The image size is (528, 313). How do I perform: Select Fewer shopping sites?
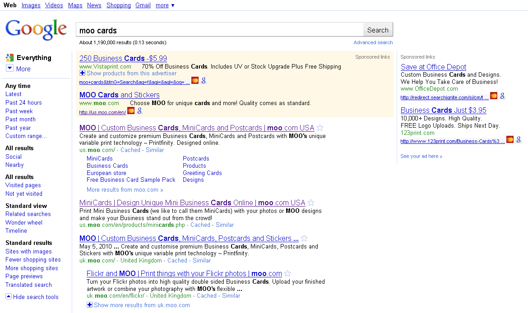(x=33, y=260)
